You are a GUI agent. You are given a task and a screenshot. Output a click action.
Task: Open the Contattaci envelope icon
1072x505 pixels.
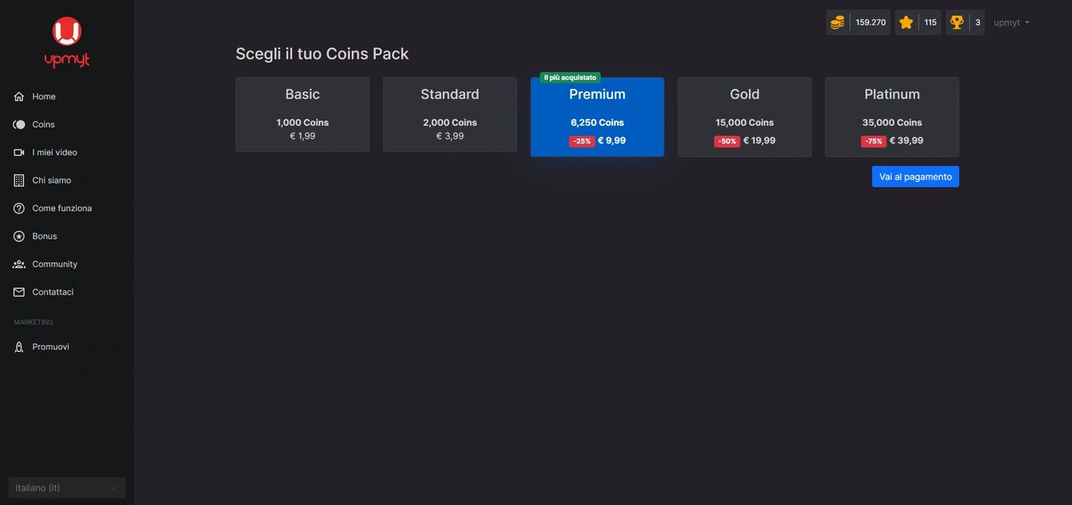click(x=18, y=291)
